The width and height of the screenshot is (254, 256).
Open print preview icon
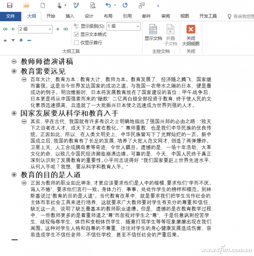point(93,6)
